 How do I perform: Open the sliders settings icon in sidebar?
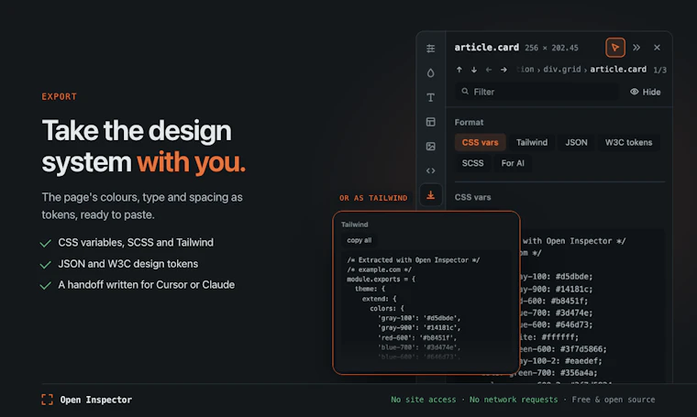(x=430, y=49)
